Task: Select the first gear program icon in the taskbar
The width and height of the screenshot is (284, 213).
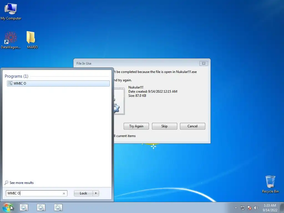Action: pyautogui.click(x=24, y=207)
